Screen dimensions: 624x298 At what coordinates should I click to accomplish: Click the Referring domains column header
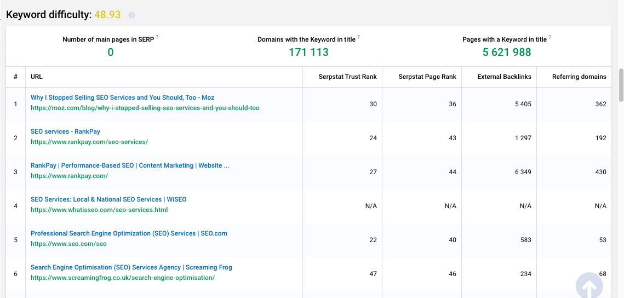pyautogui.click(x=579, y=77)
